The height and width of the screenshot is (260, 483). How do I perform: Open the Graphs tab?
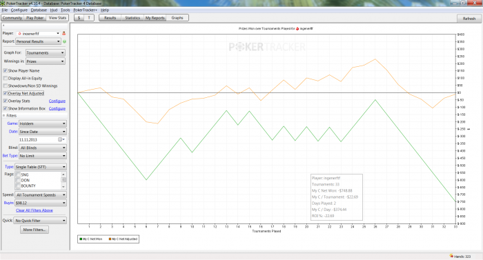point(177,18)
